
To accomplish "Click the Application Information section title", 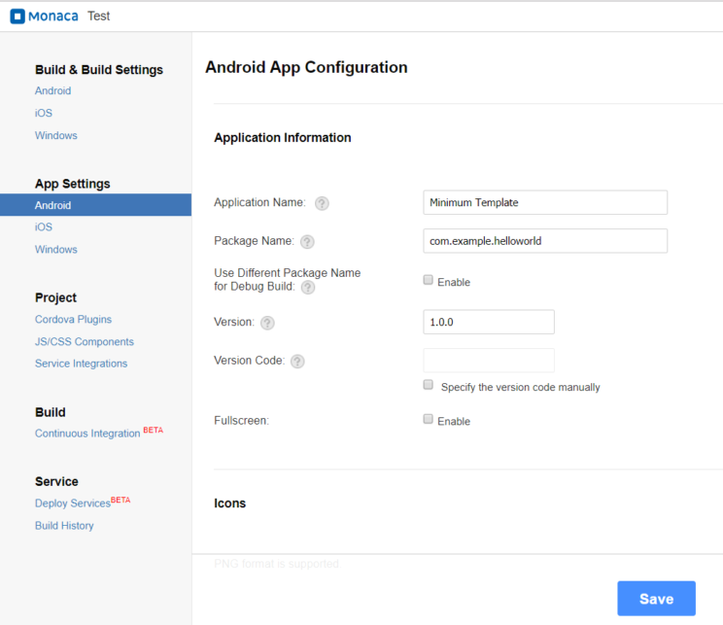I will point(283,138).
